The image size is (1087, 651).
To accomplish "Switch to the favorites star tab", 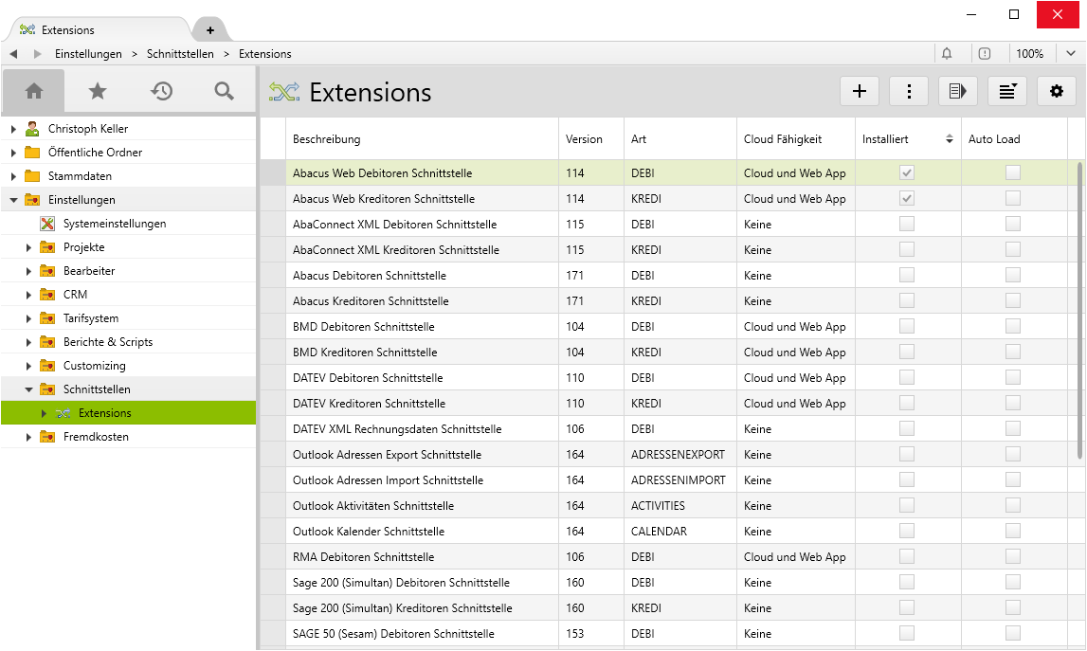I will click(98, 91).
